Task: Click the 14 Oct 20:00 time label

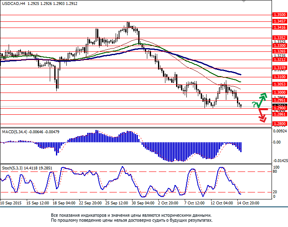Action: tap(248, 203)
